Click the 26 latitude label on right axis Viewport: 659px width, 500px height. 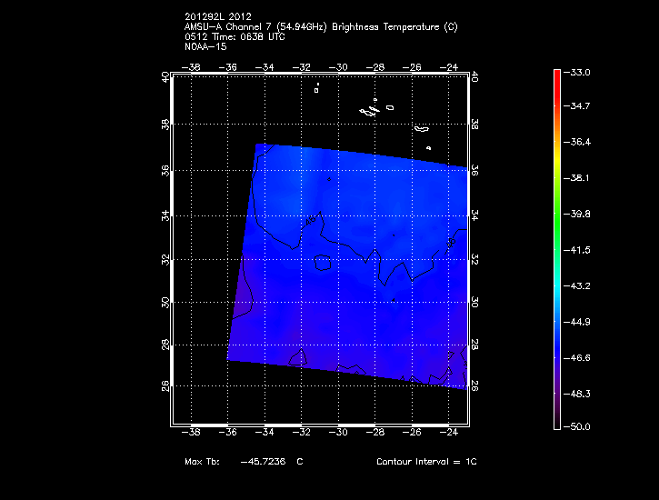point(475,385)
